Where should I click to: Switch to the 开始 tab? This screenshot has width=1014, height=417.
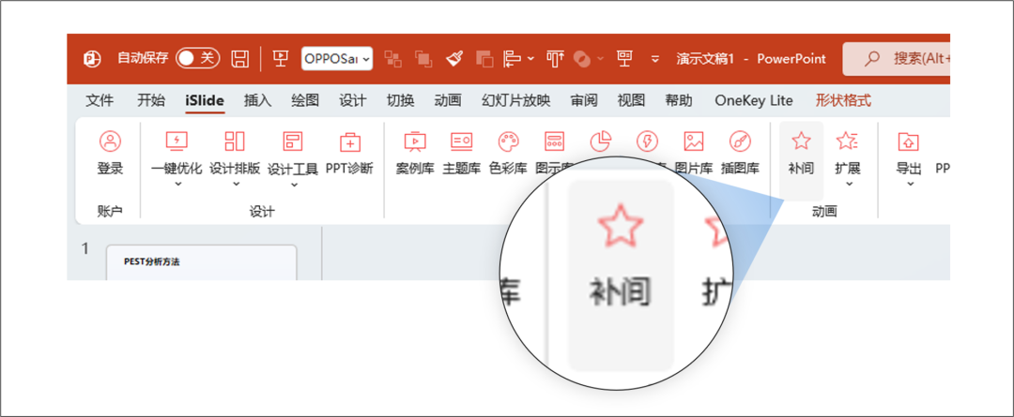[150, 100]
